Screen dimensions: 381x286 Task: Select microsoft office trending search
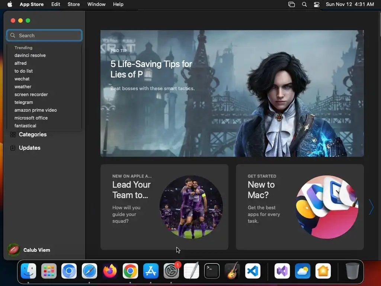pyautogui.click(x=31, y=118)
